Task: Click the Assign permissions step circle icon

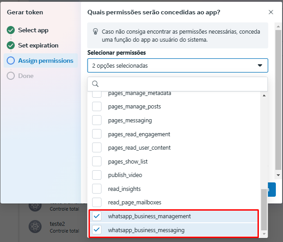Action: click(11, 60)
